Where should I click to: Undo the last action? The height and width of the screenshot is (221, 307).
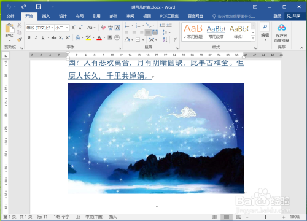tap(9, 7)
